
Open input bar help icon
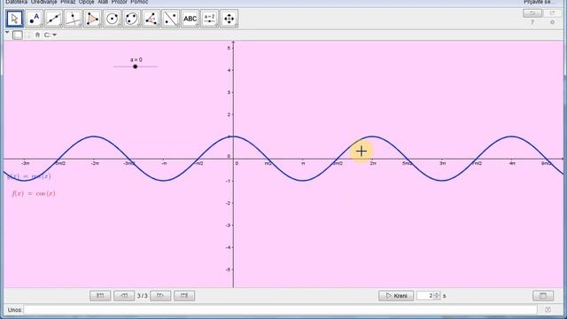[x=548, y=309]
